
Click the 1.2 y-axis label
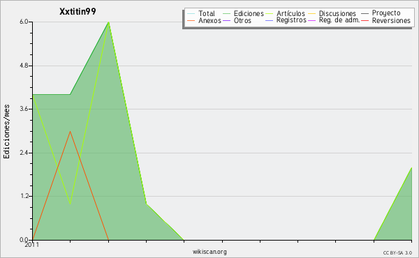click(x=24, y=196)
